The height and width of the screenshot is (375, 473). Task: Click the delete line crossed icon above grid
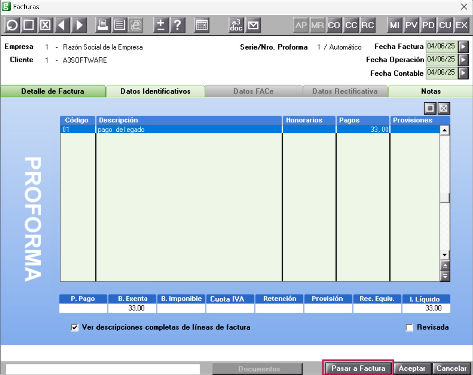[x=444, y=108]
